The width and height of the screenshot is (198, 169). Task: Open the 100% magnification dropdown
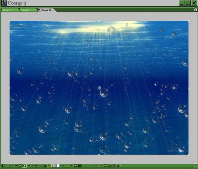pos(12,166)
